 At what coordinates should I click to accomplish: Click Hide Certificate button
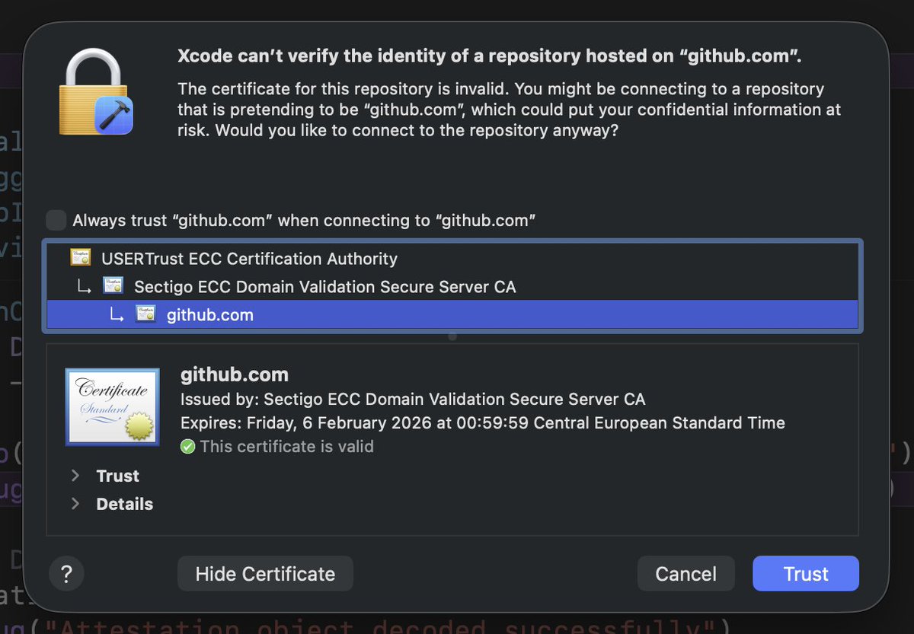(x=265, y=573)
